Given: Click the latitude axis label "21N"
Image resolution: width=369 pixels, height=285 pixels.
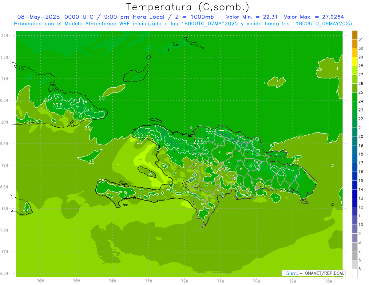Looking at the screenshot, I should point(5,79).
